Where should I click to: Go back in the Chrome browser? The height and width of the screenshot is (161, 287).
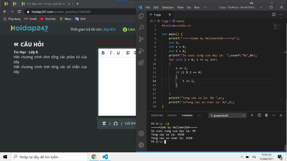click(5, 11)
